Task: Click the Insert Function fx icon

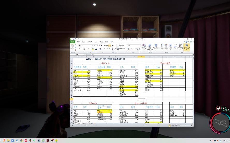Action: tap(92, 55)
